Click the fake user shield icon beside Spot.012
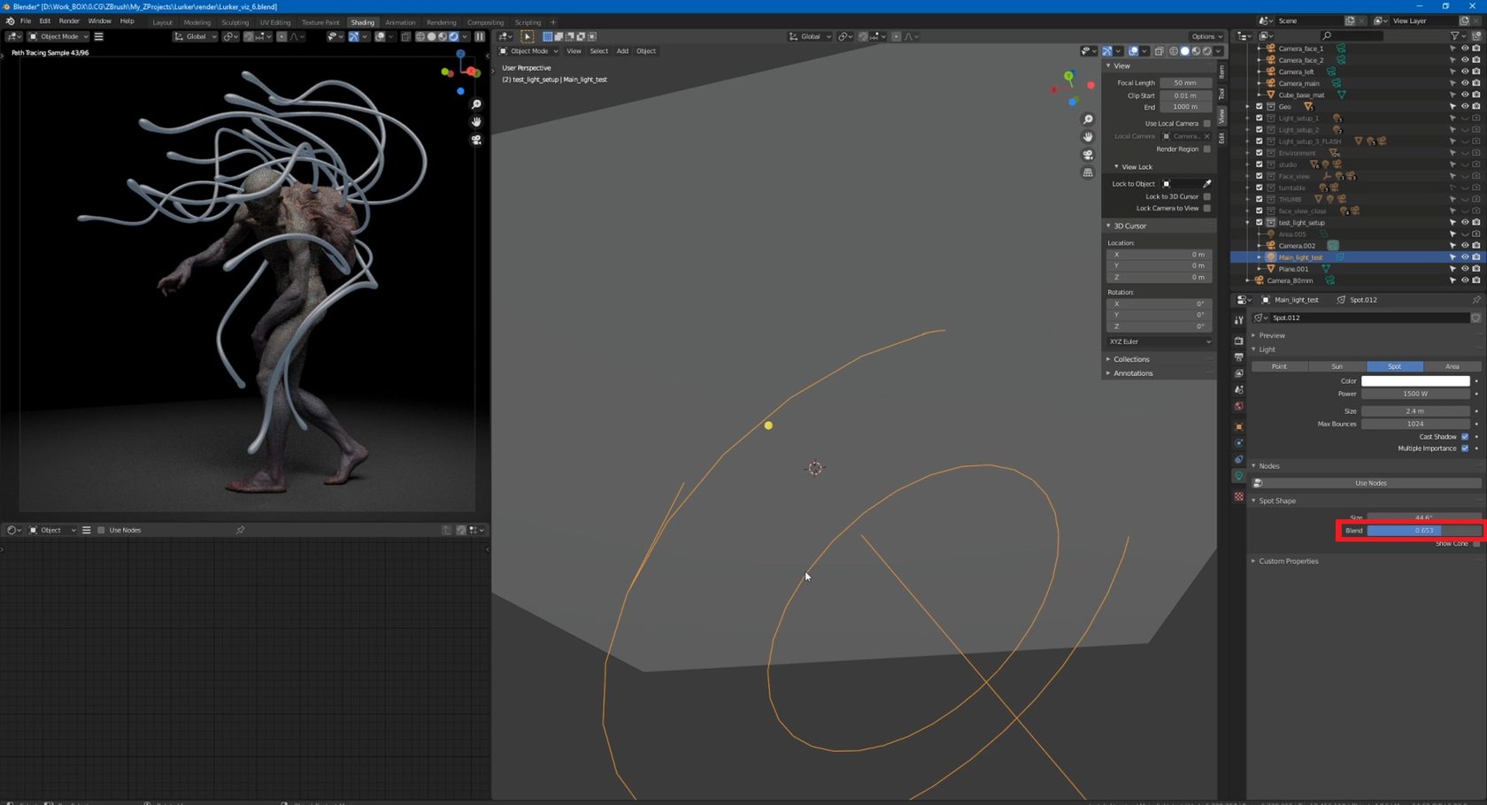 (x=1475, y=318)
